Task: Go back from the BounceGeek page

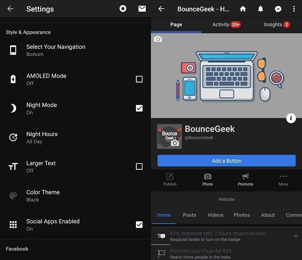Action: 161,9
